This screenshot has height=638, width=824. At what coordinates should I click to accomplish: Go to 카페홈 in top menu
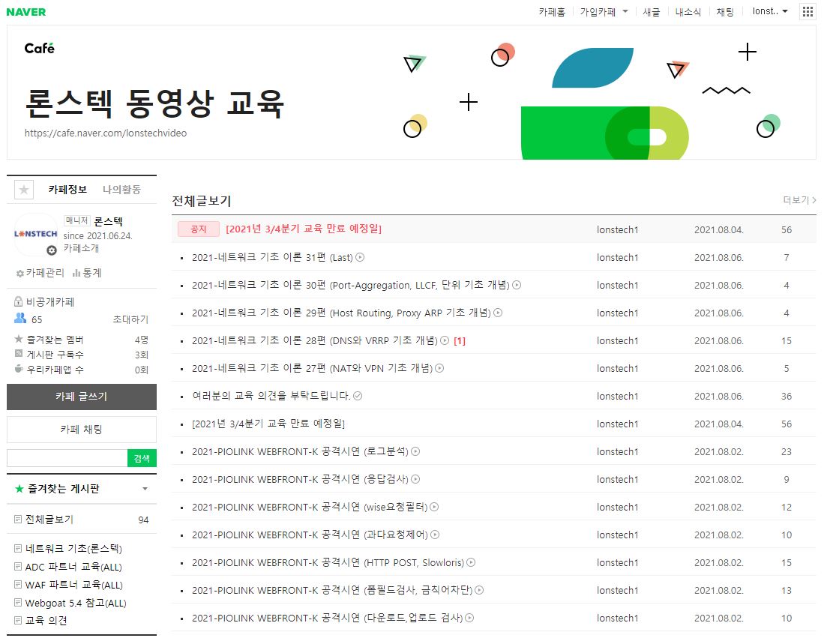(552, 11)
